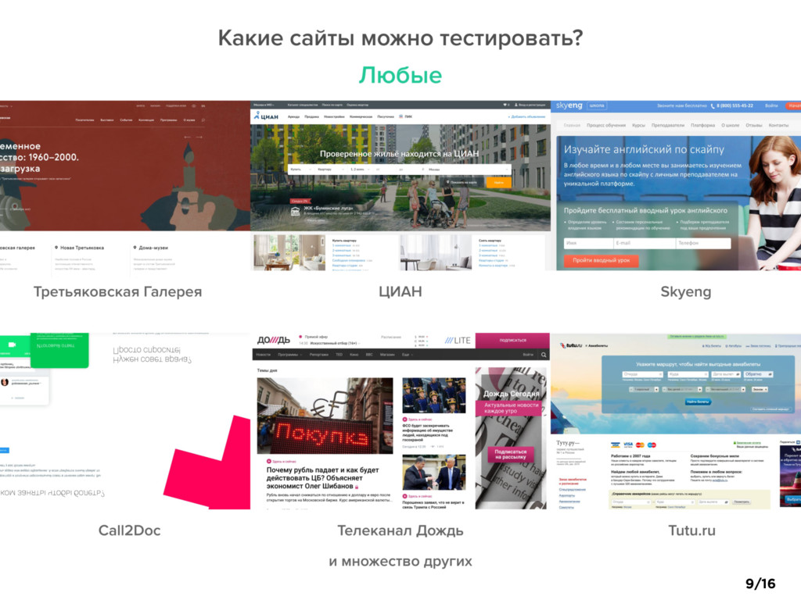Select Контакты in Skyeng navigation
The image size is (801, 600).
click(778, 126)
